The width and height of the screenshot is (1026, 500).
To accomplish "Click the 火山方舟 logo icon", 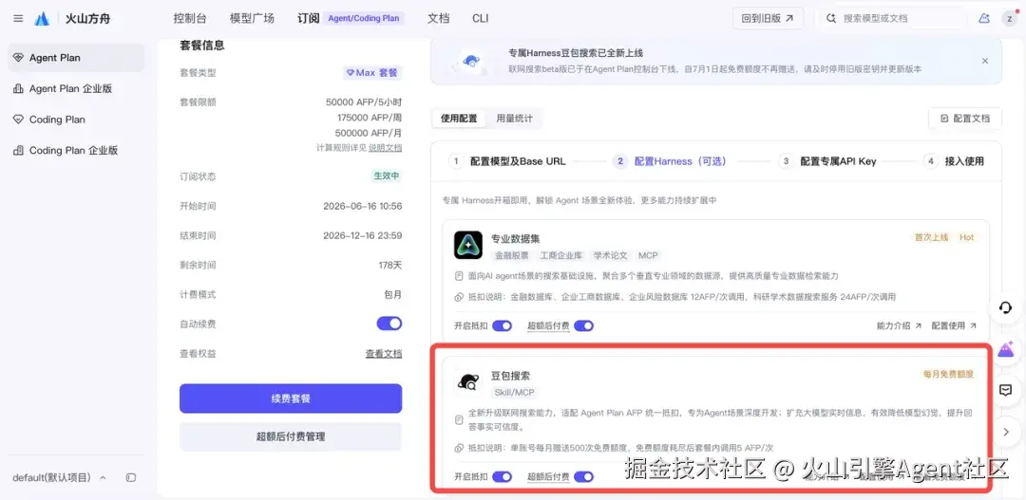I will point(42,18).
